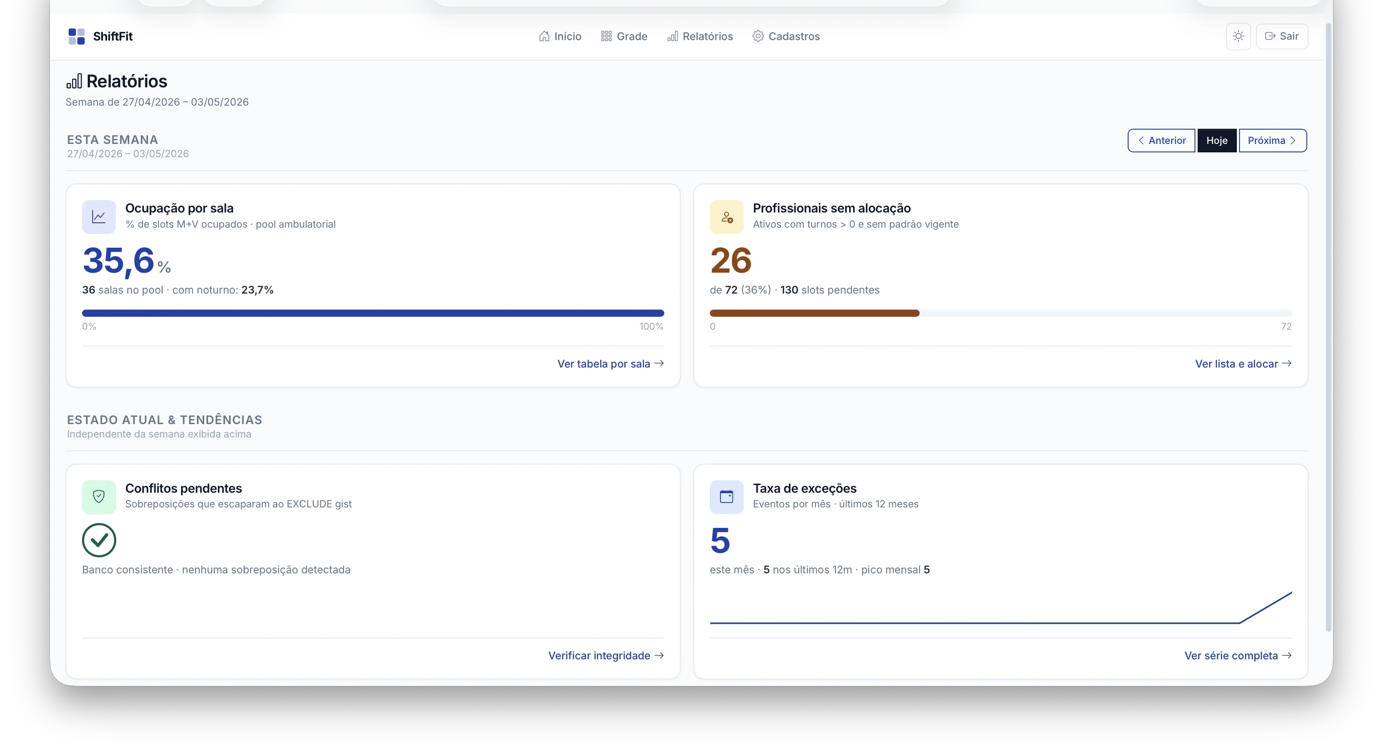Click the Conflitos pendentes shield icon

click(99, 496)
